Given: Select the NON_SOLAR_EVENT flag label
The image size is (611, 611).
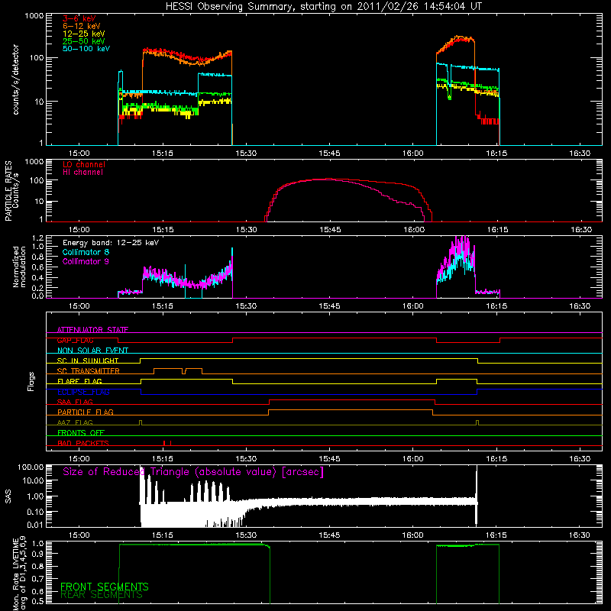Looking at the screenshot, I should [92, 351].
